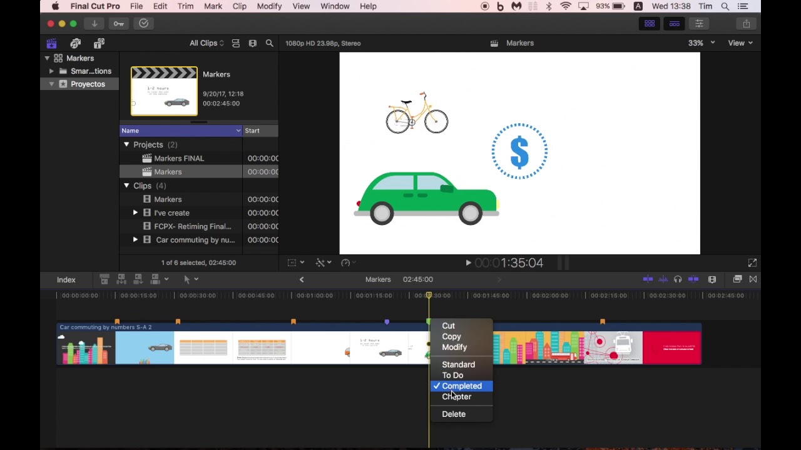Collapse the Projects group
Viewport: 801px width, 450px height.
pos(126,144)
